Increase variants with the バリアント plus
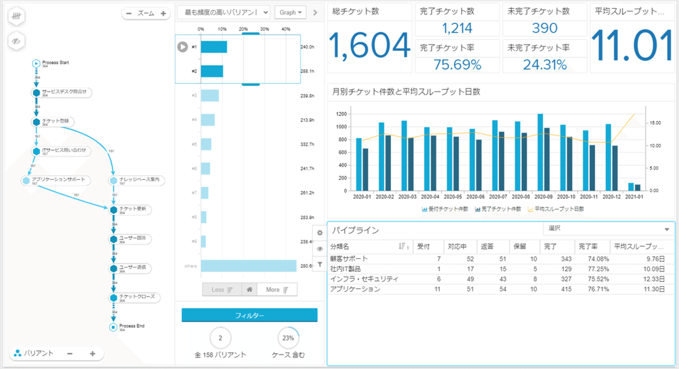679x369 pixels. pyautogui.click(x=93, y=354)
